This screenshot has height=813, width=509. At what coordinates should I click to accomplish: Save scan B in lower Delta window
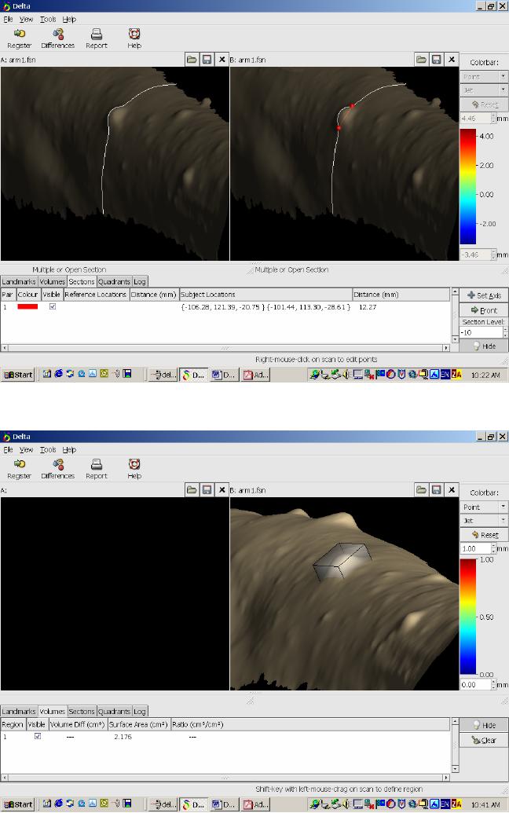(x=437, y=490)
